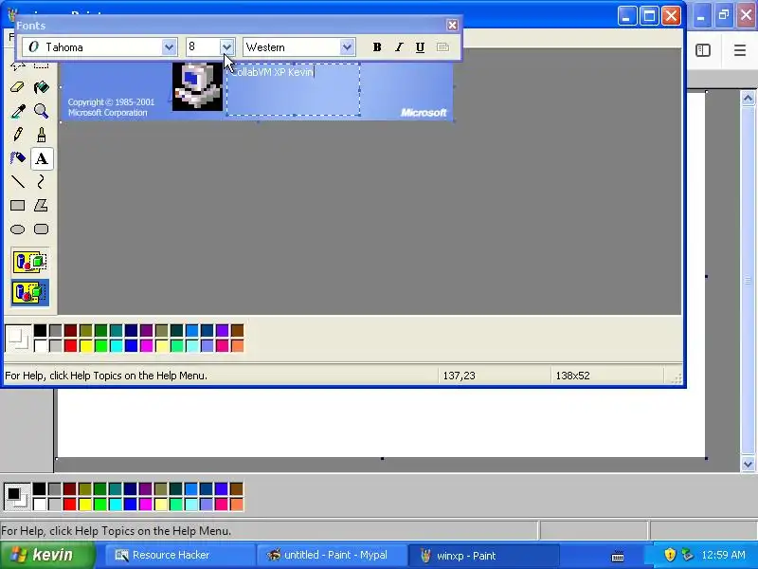This screenshot has height=569, width=758.
Task: Click the 137,23 coordinates in status bar
Action: [x=459, y=376]
